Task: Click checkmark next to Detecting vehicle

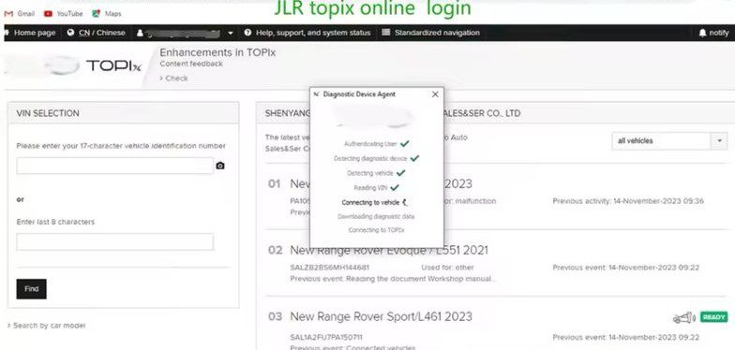Action: click(x=400, y=172)
